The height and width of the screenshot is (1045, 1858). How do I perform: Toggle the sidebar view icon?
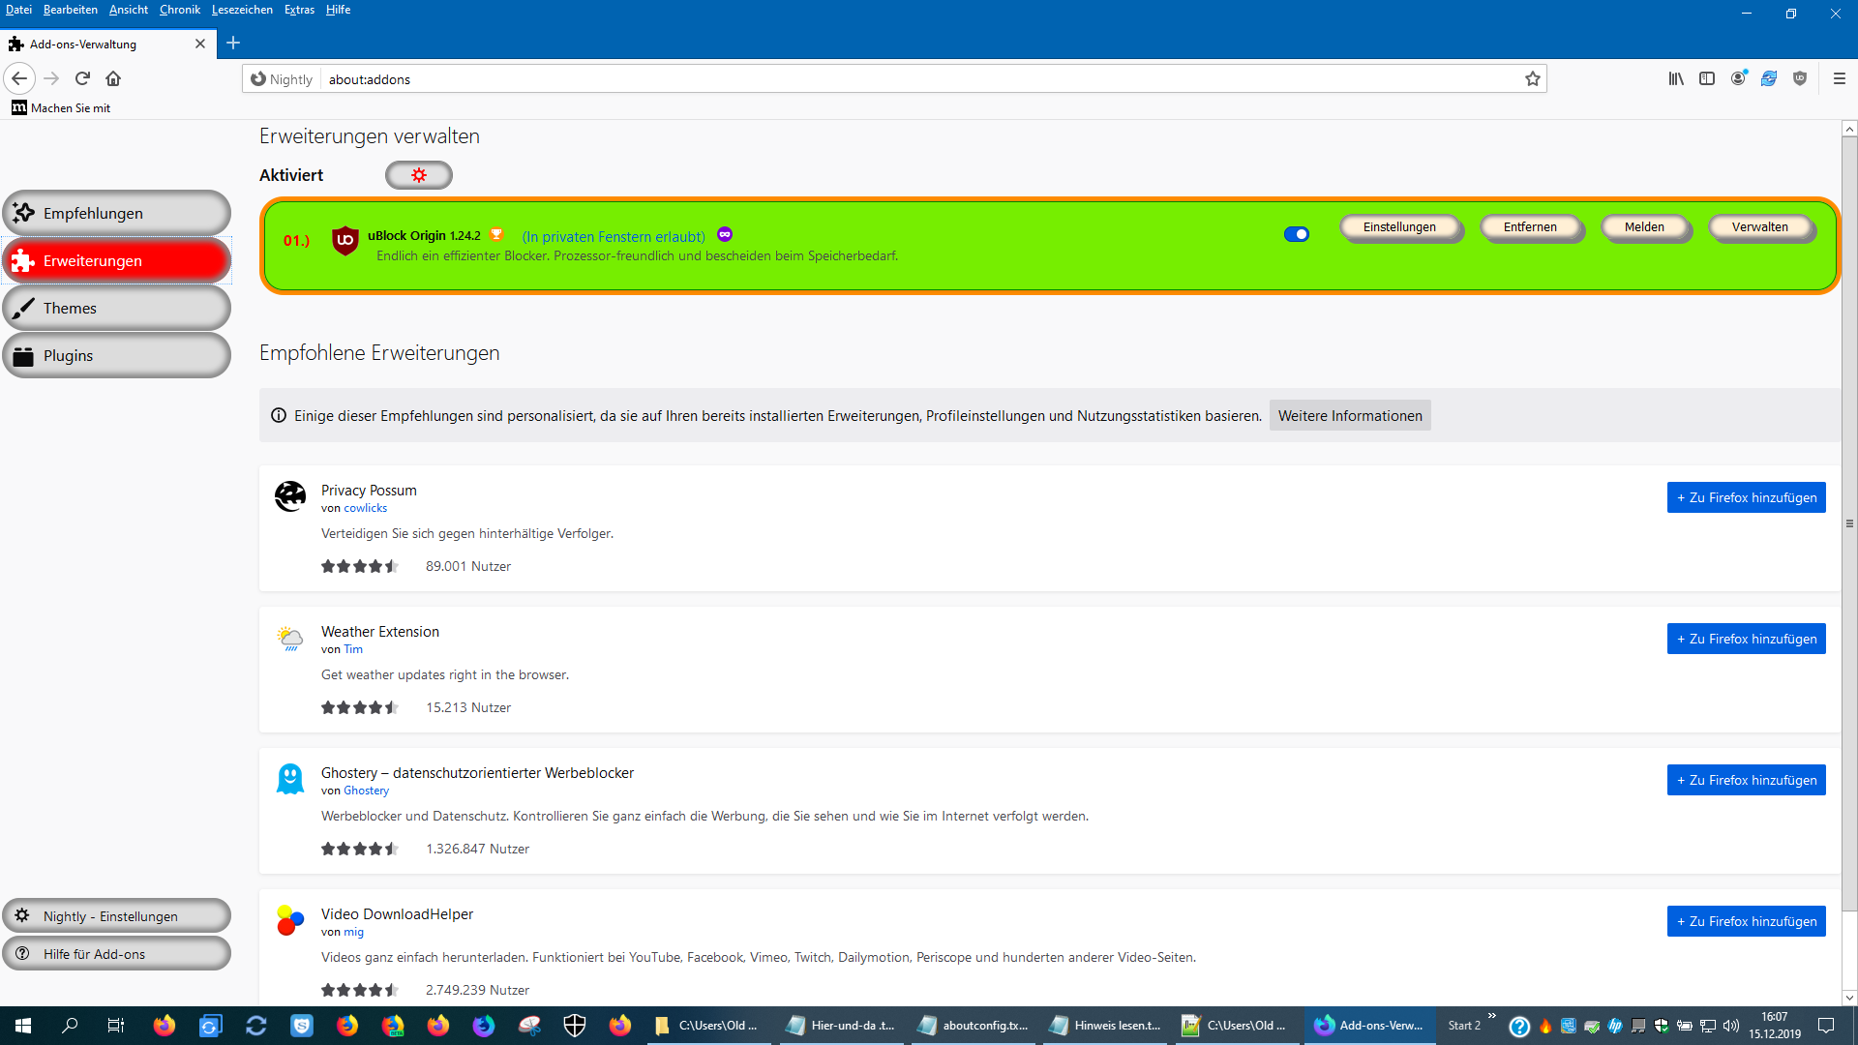1707,79
